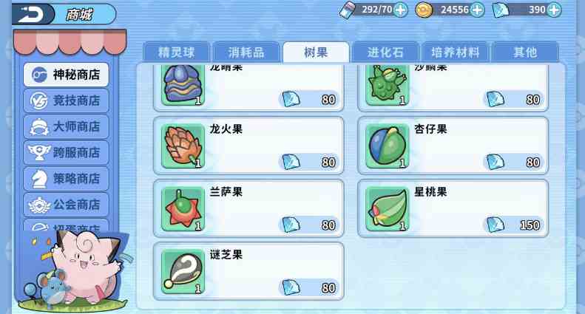This screenshot has height=314, width=585.
Task: Switch to the 消耗品 tab
Action: 246,52
